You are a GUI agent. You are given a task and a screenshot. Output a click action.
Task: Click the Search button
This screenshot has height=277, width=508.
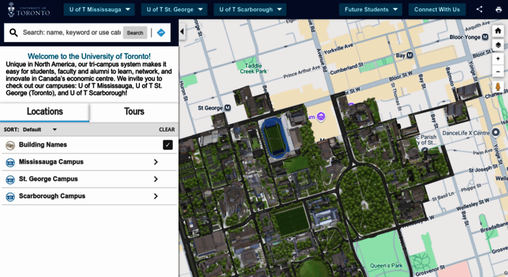click(135, 33)
